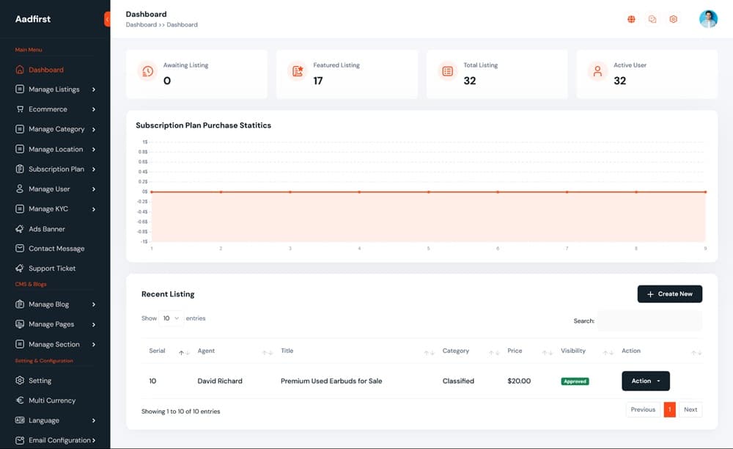Screen dimensions: 733x449
Task: Toggle sorting on the Category column
Action: point(494,353)
